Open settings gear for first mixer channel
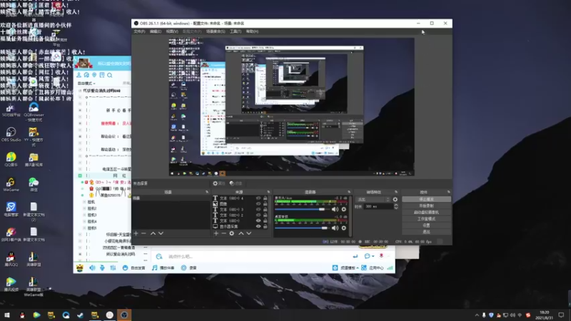This screenshot has width=571, height=321. click(344, 209)
